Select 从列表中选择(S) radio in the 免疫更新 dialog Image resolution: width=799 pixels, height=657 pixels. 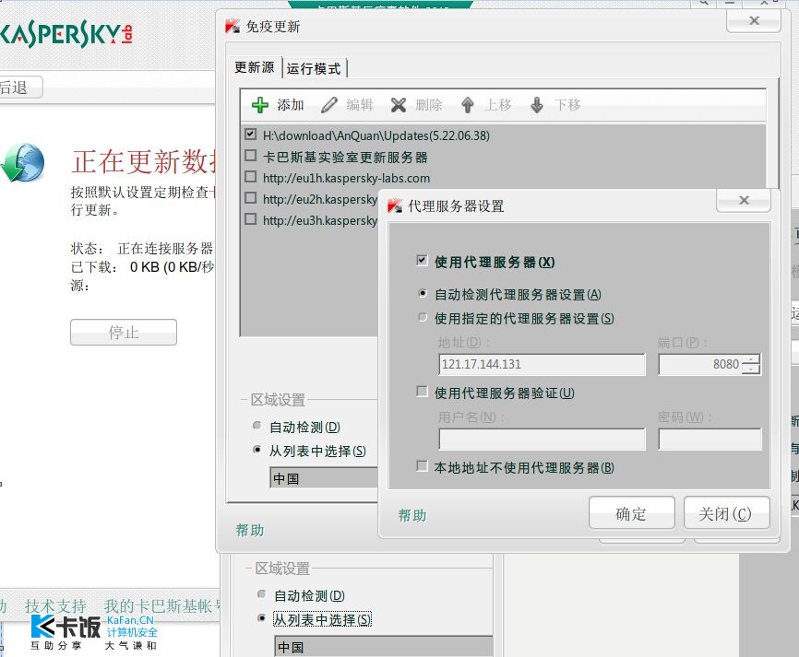[257, 450]
